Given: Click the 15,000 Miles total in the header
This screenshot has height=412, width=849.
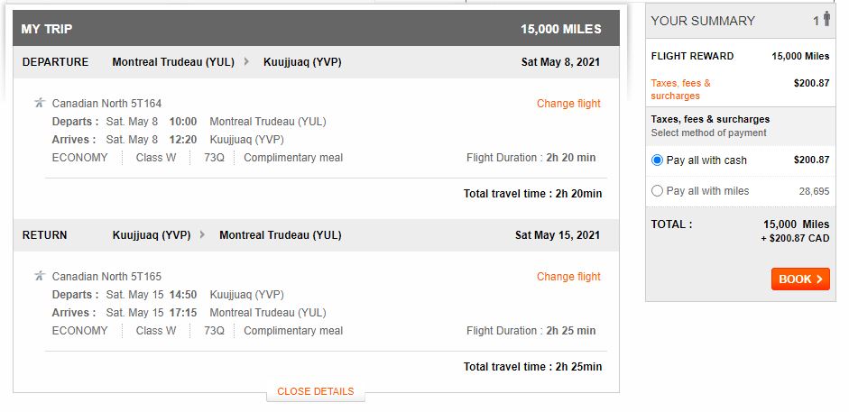Looking at the screenshot, I should [x=560, y=29].
